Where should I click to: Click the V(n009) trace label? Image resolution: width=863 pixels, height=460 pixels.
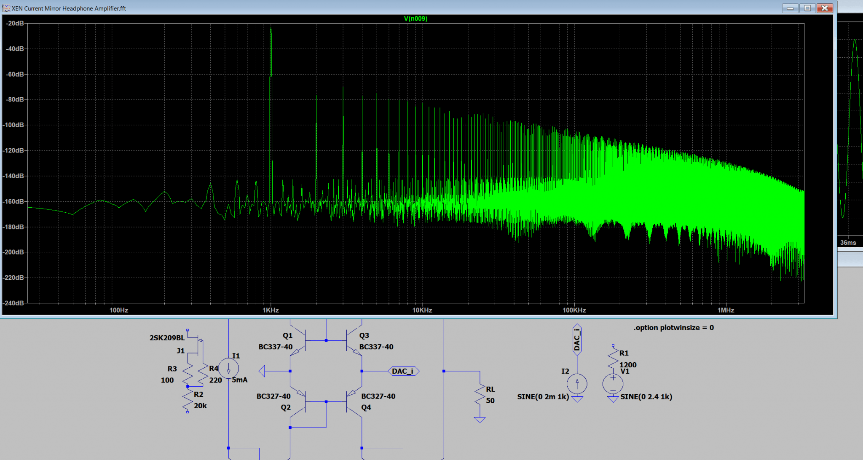click(x=415, y=19)
